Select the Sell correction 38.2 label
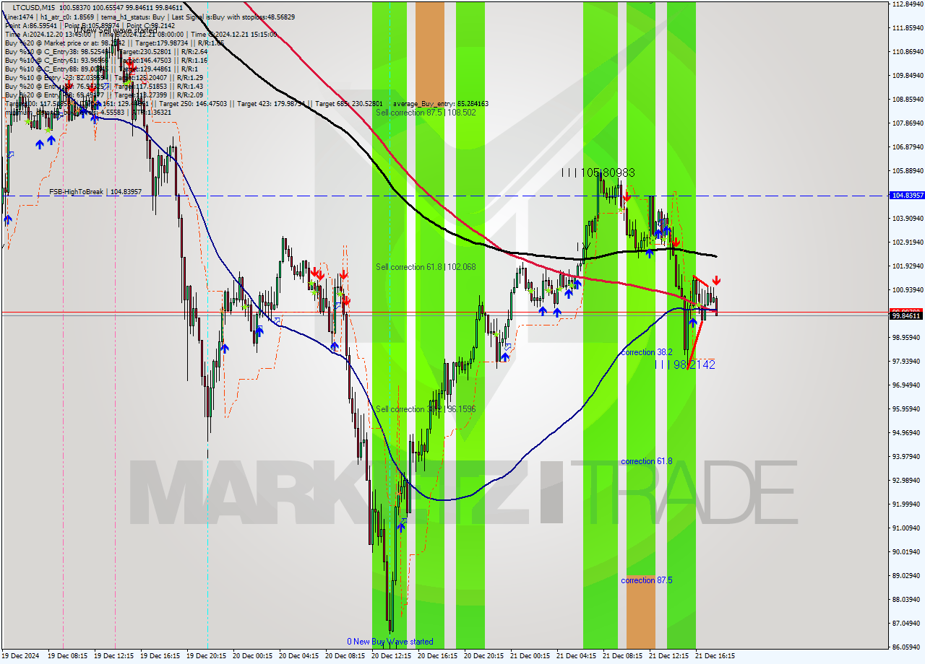This screenshot has height=664, width=925. click(426, 409)
